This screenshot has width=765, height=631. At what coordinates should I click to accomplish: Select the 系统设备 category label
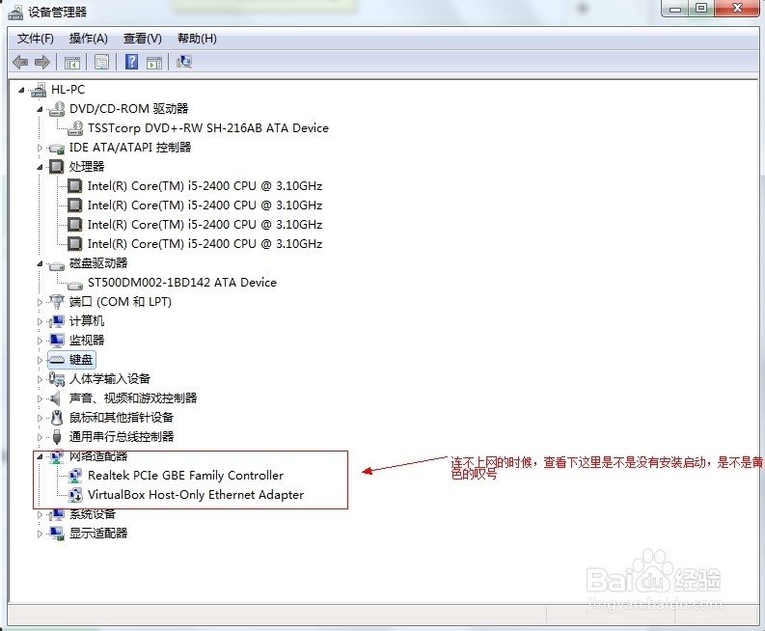tap(93, 514)
